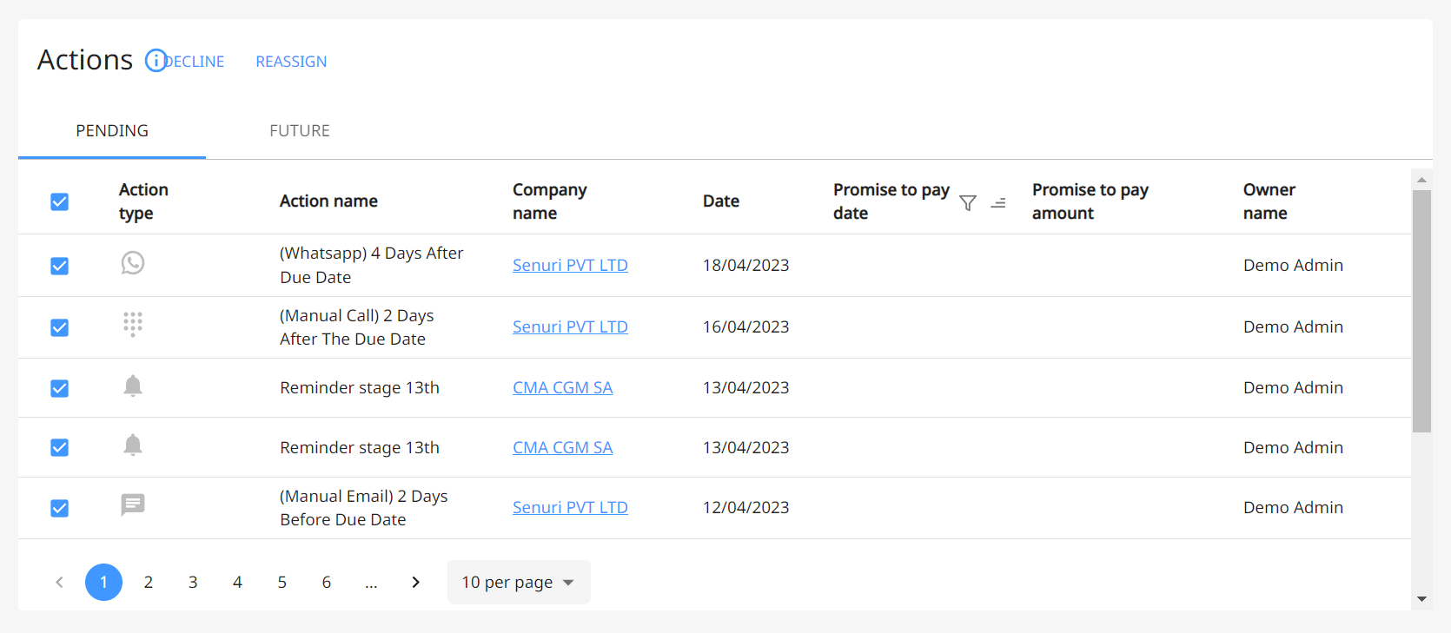Click the 16/04/2023 date cell

click(746, 326)
